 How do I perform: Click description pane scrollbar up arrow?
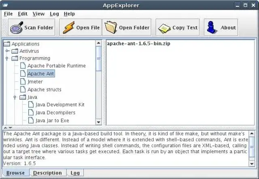[252, 133]
